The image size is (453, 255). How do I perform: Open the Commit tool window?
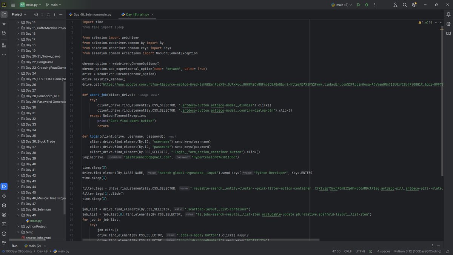[x=4, y=24]
